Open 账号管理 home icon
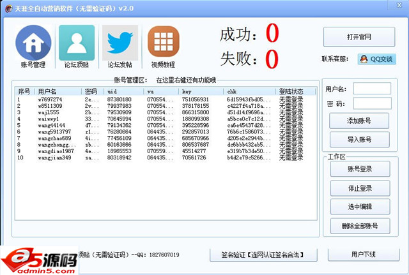Viewport: 409px width, 275px height. coord(33,42)
